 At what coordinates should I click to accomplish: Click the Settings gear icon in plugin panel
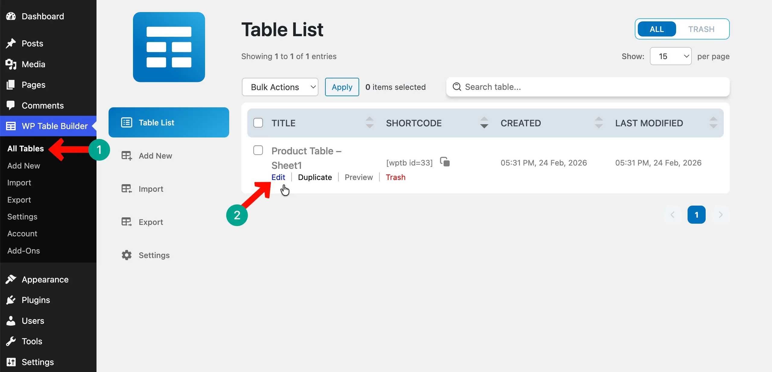(127, 255)
